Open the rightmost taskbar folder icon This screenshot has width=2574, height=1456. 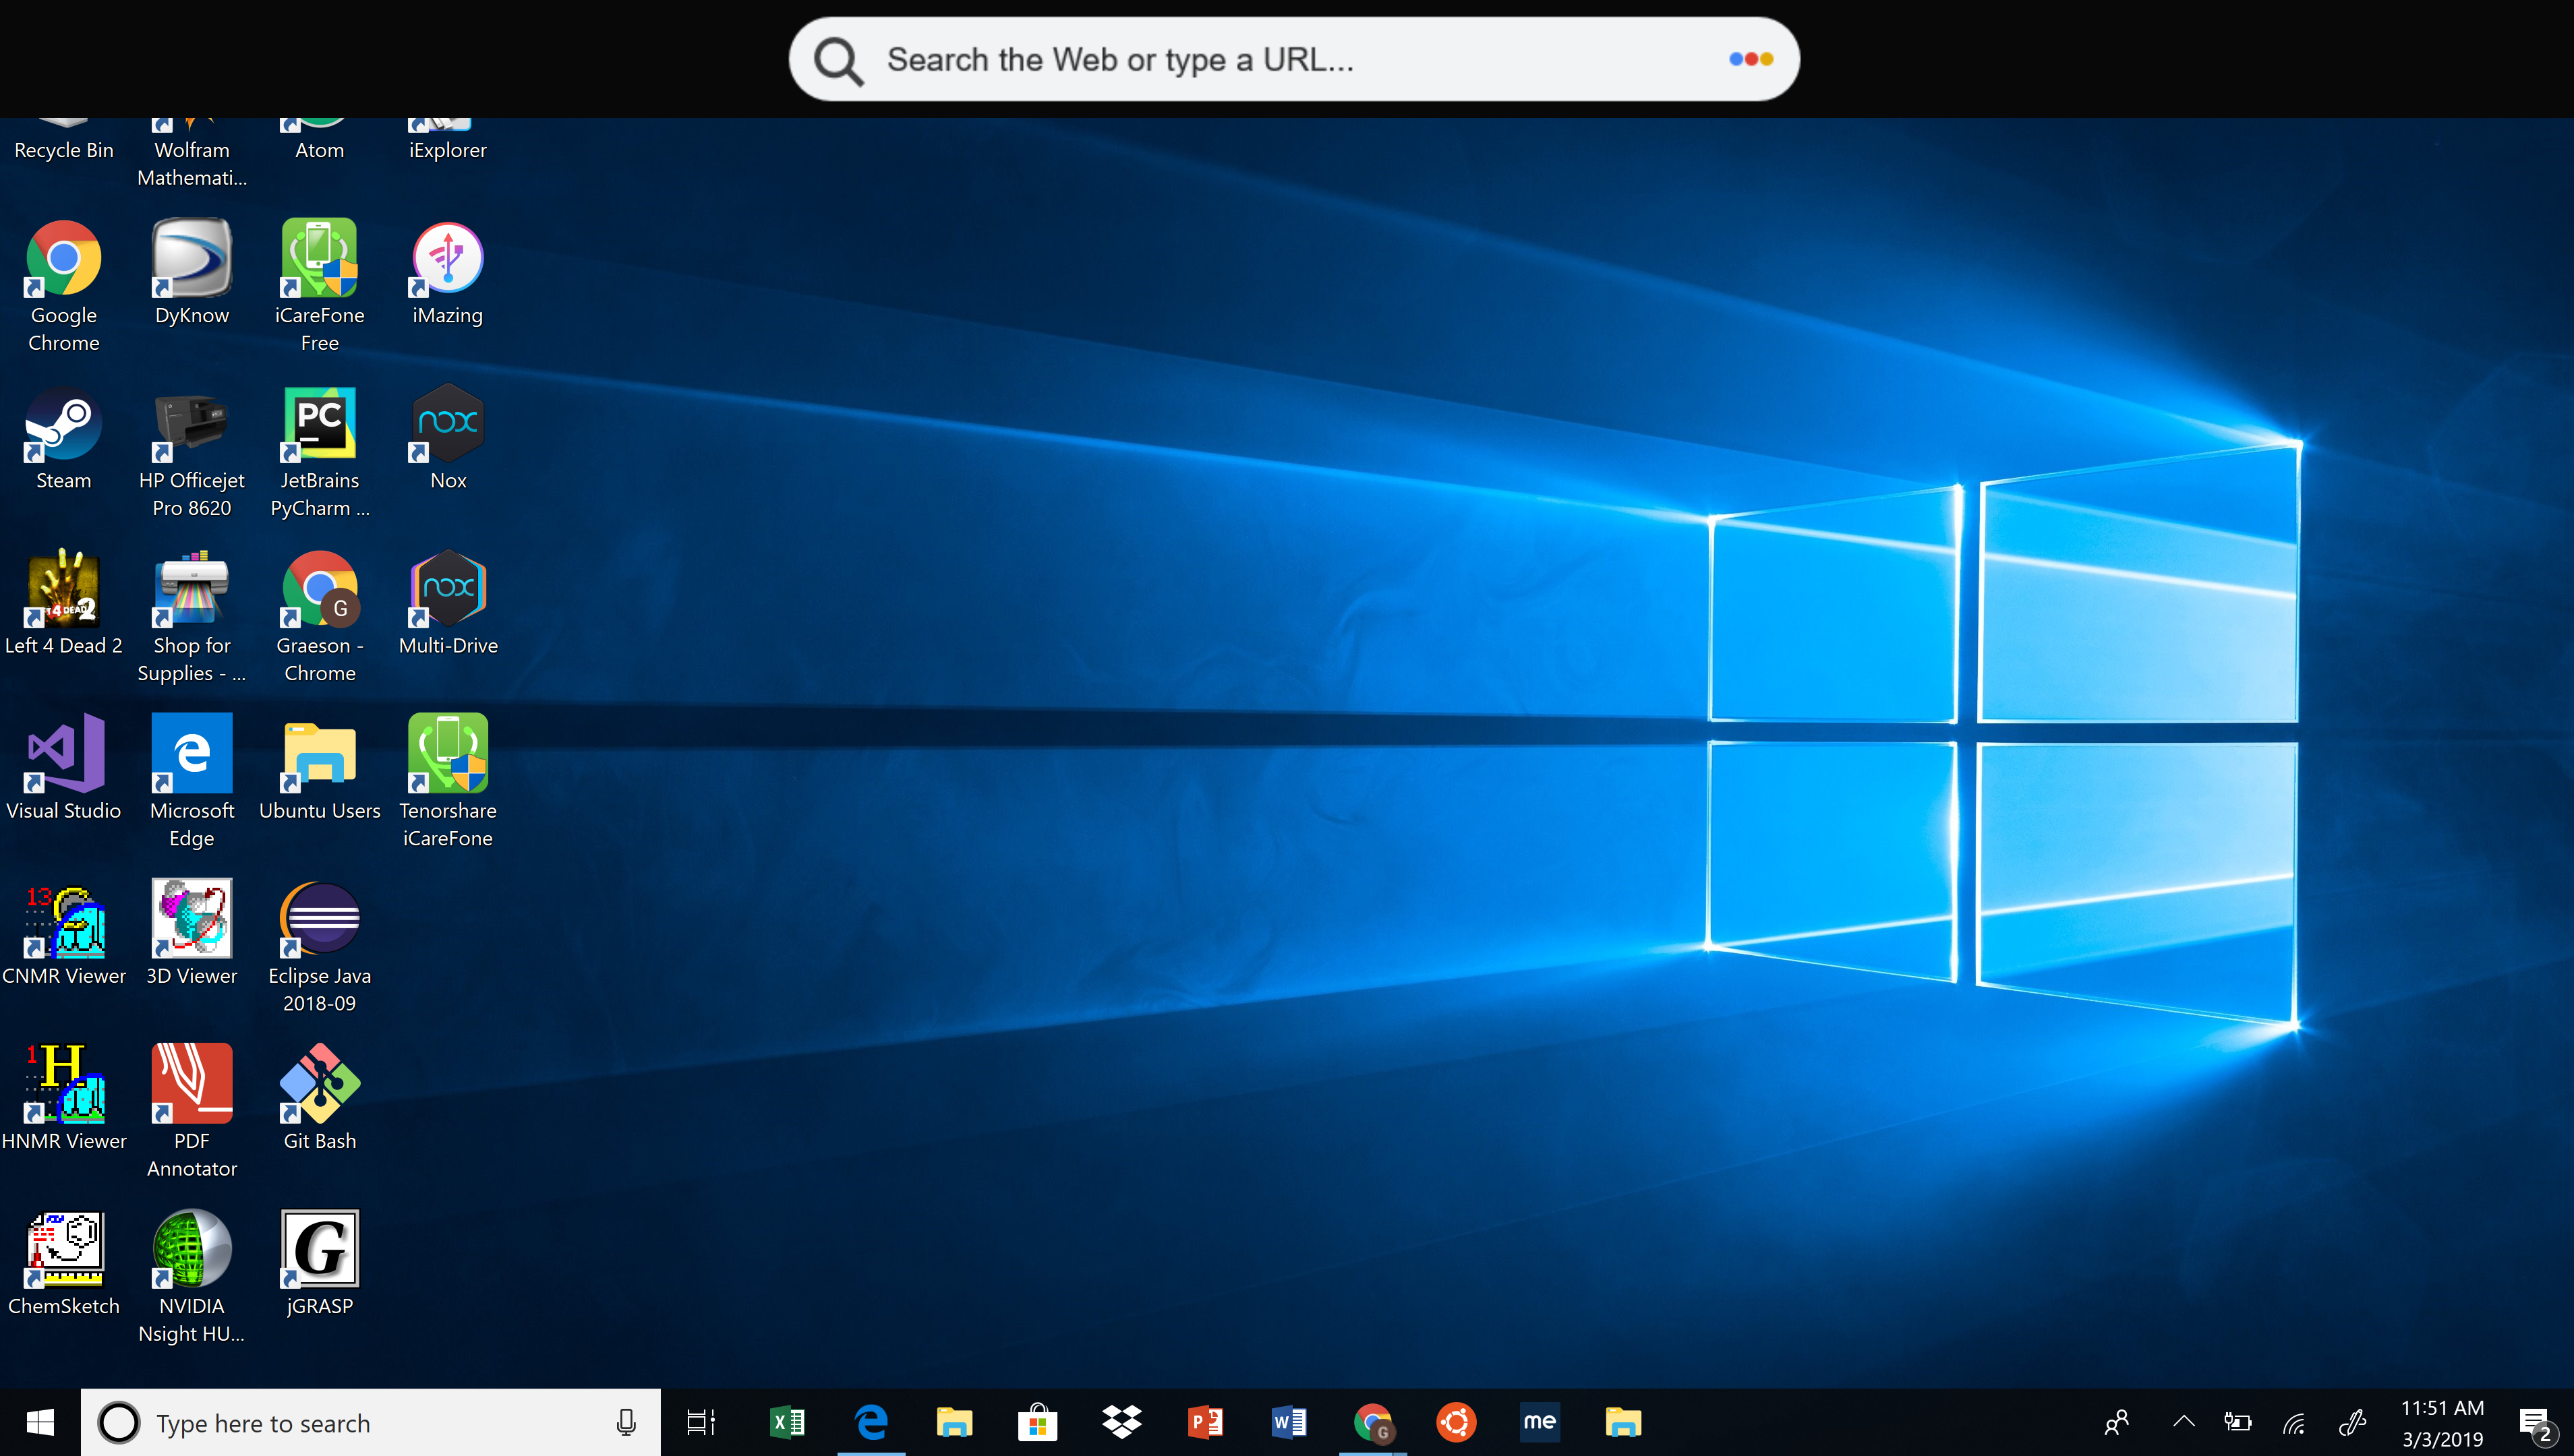point(1622,1422)
